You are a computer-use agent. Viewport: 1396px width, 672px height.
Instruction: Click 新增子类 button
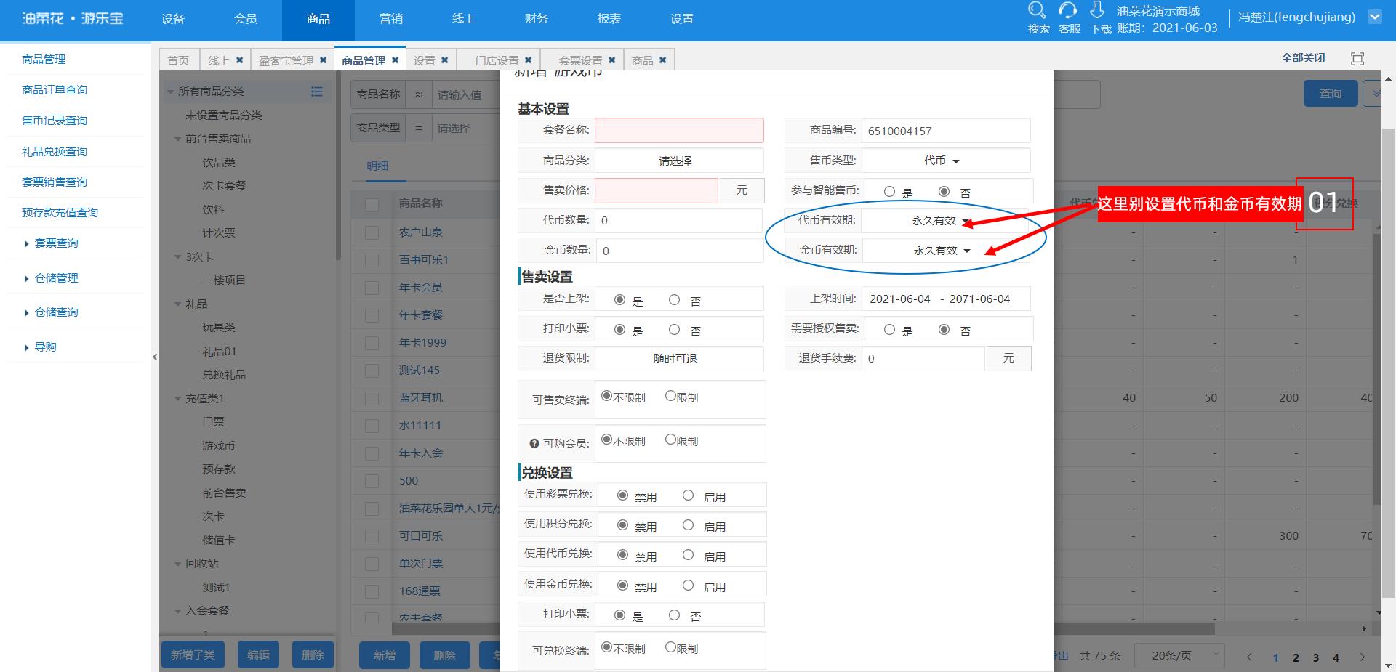[193, 655]
